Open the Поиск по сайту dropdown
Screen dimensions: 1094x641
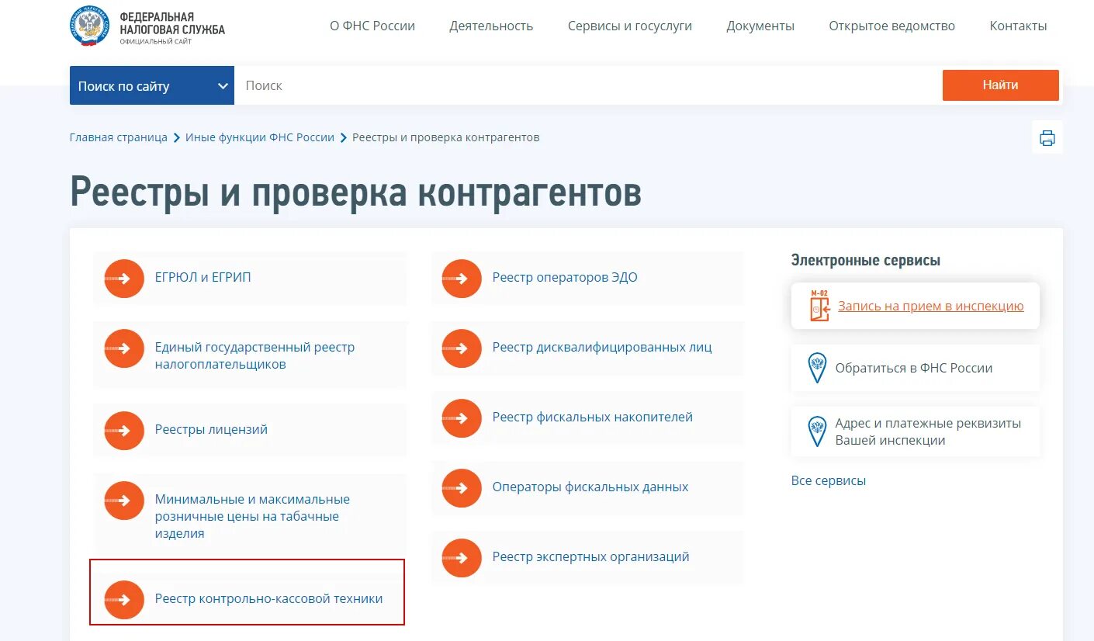pos(152,85)
